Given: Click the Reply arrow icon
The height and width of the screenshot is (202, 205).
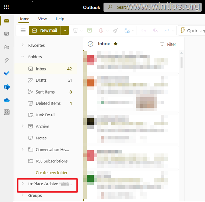Looking at the screenshot, I should click(144, 31).
